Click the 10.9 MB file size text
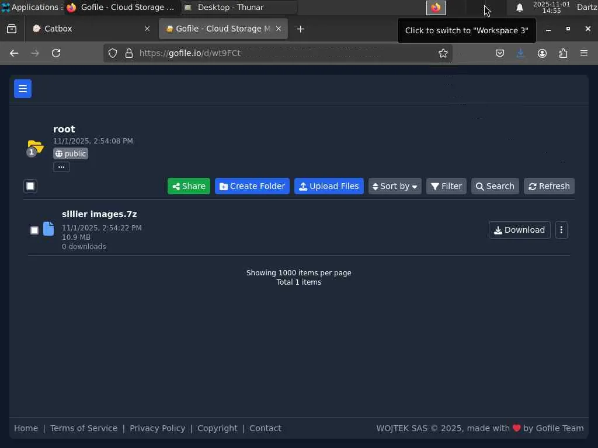This screenshot has width=598, height=448. [77, 237]
